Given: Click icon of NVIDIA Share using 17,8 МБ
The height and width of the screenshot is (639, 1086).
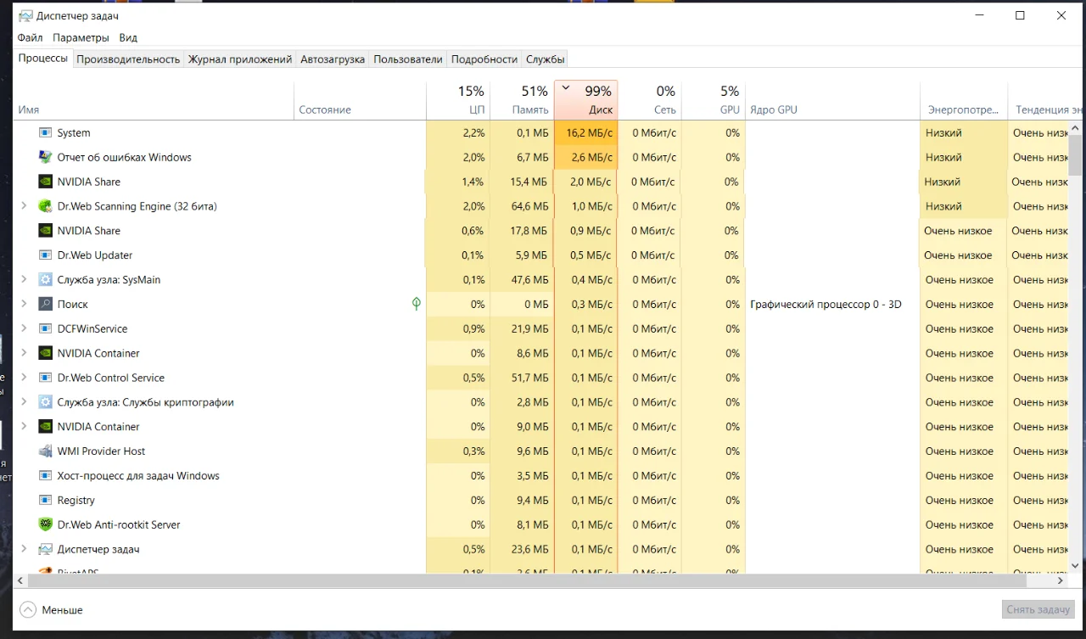Looking at the screenshot, I should coord(46,231).
